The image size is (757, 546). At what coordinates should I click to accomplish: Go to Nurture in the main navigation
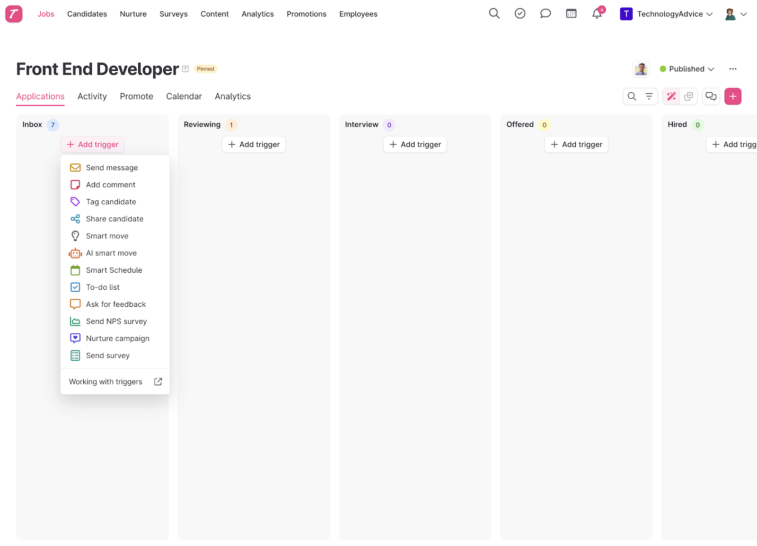click(133, 14)
